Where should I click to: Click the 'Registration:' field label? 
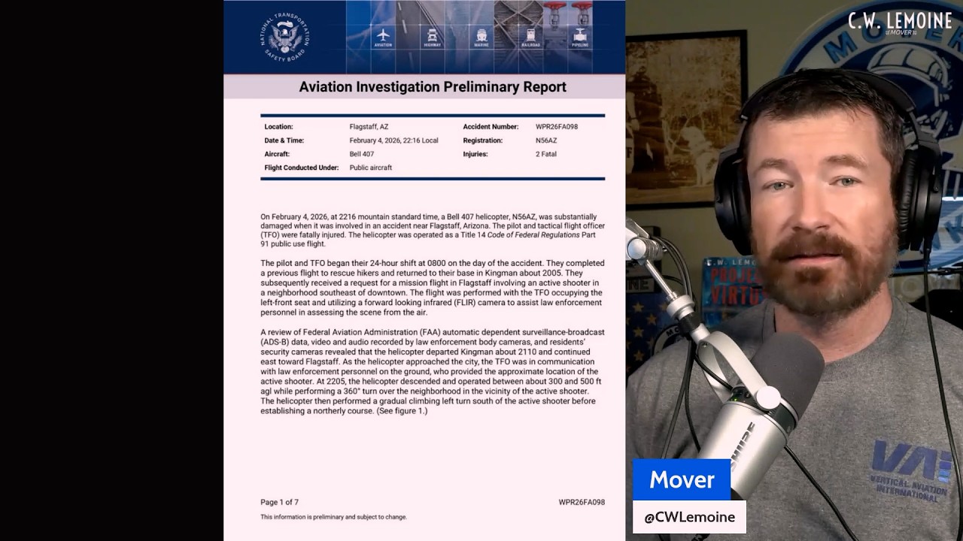pos(483,141)
